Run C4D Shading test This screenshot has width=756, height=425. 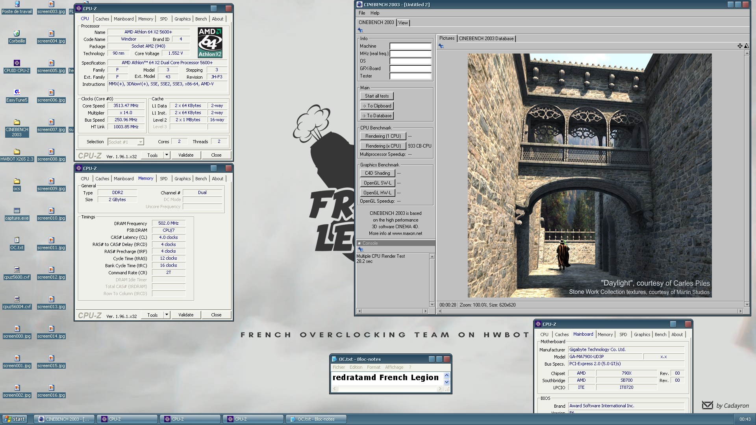coord(377,173)
